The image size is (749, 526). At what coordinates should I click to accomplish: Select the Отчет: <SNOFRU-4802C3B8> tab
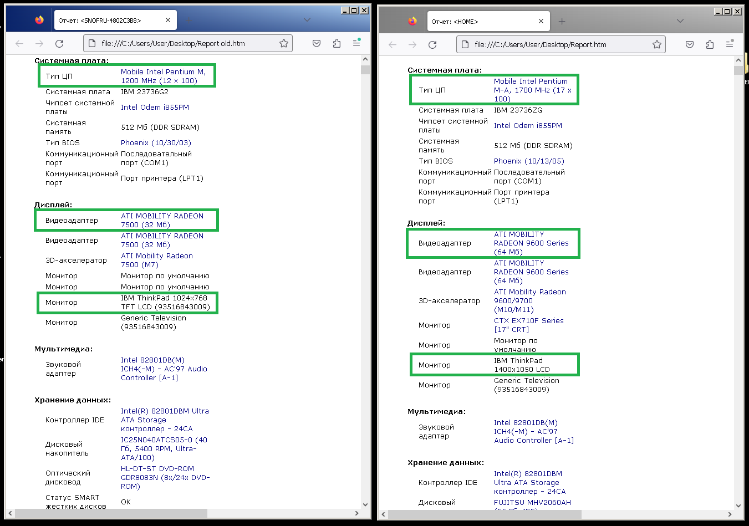click(115, 21)
